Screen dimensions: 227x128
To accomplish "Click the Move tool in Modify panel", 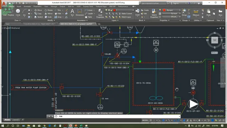I will pos(38,10).
